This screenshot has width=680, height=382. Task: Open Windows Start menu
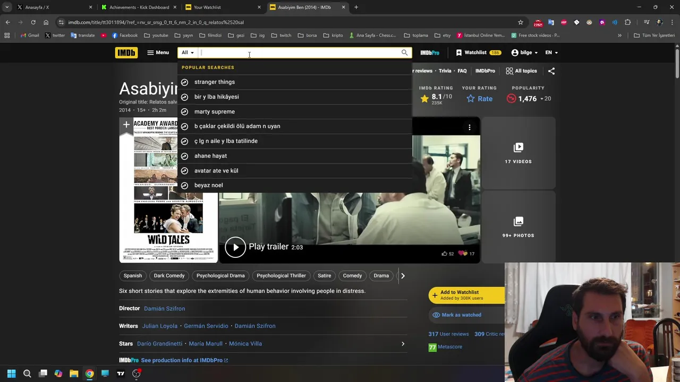(11, 374)
